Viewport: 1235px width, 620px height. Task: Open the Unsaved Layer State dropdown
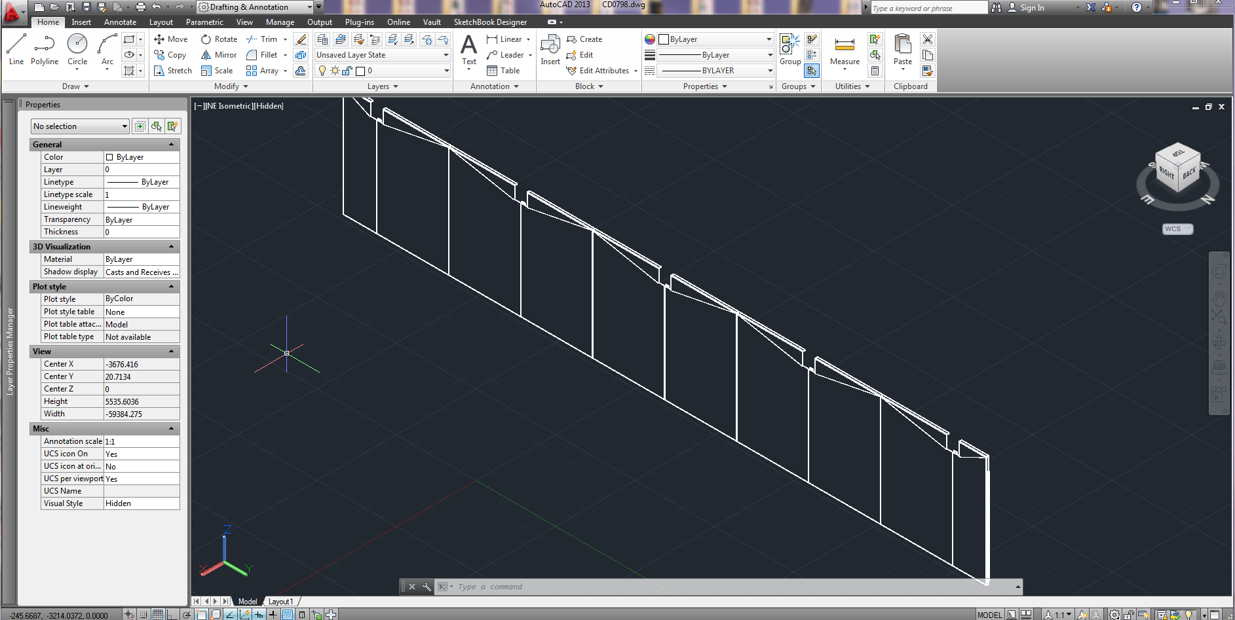pyautogui.click(x=445, y=55)
